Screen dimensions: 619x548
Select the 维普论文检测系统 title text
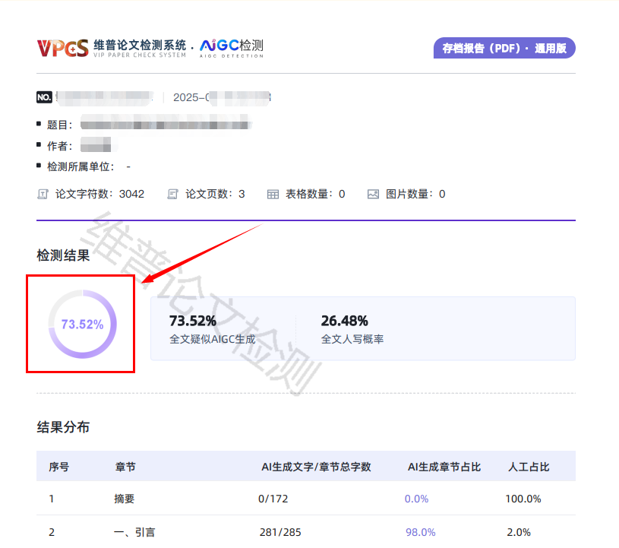tap(140, 45)
